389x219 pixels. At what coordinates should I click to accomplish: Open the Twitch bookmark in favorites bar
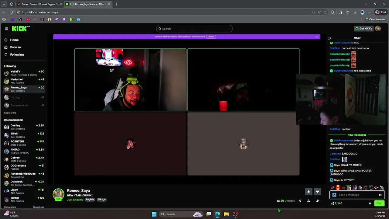tap(64, 19)
